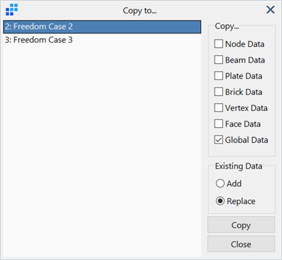Enable Vertex Data checkbox

[x=219, y=108]
